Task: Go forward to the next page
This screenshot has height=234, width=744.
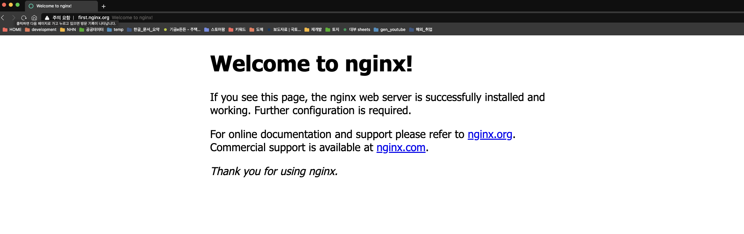Action: pos(14,18)
